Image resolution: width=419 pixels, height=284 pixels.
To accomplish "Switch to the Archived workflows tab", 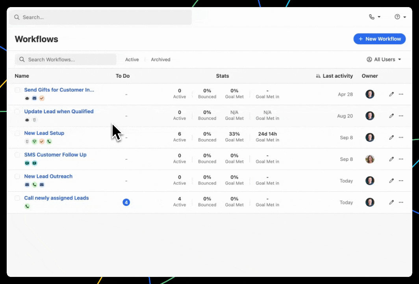I will [x=161, y=60].
